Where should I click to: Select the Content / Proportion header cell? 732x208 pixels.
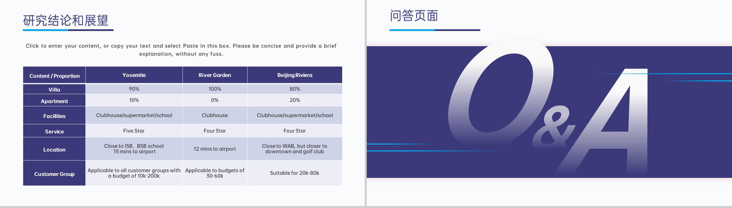(54, 75)
